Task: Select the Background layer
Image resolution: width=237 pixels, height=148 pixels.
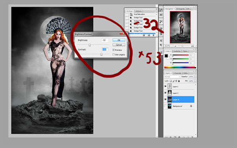Action: click(181, 106)
